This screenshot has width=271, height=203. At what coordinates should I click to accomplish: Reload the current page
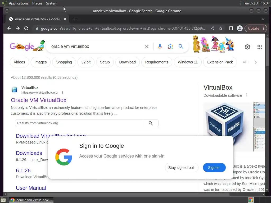(26, 28)
